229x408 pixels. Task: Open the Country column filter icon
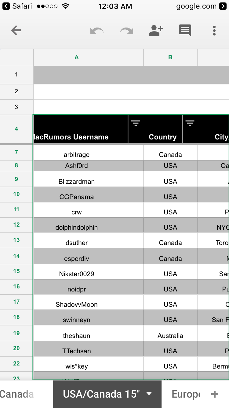[136, 123]
